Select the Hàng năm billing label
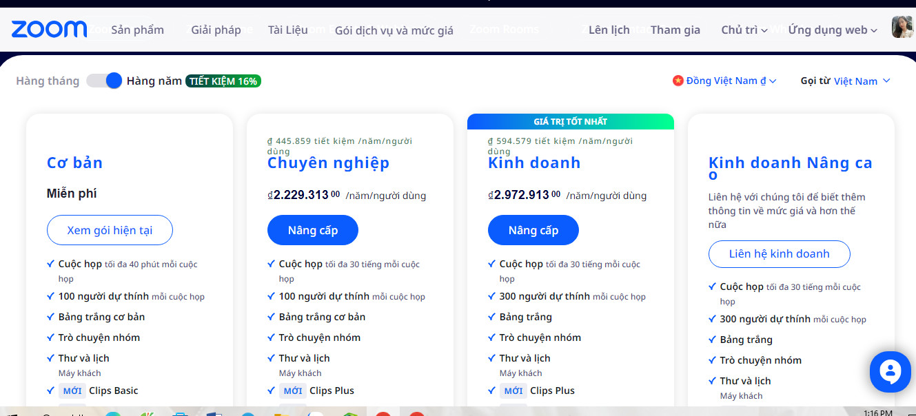This screenshot has height=416, width=916. (x=154, y=81)
